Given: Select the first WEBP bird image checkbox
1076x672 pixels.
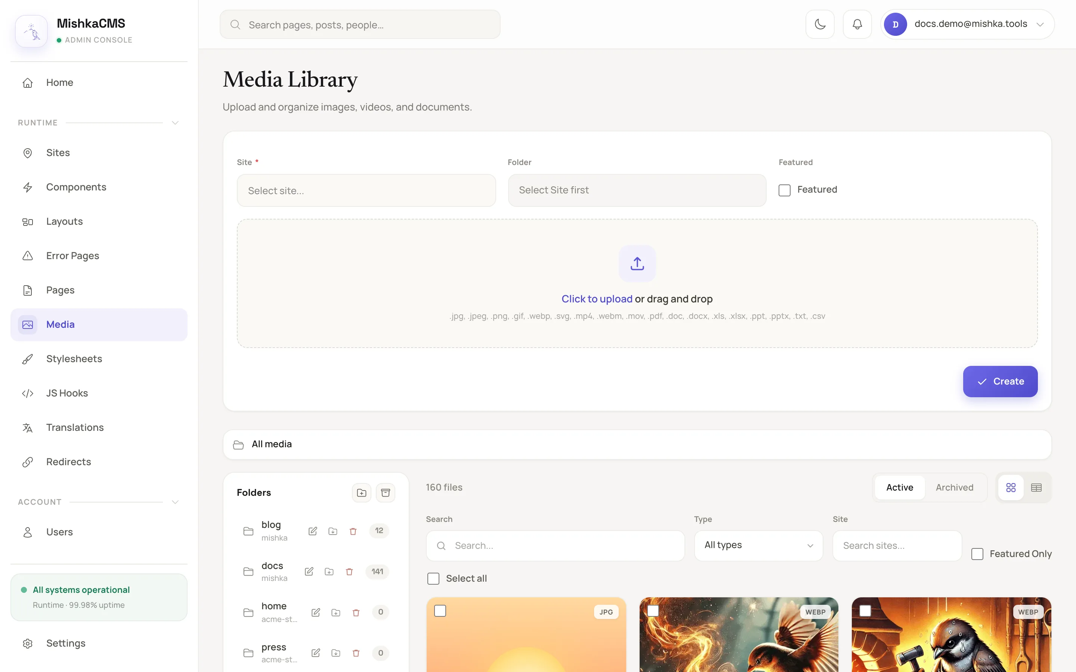Looking at the screenshot, I should 653,611.
